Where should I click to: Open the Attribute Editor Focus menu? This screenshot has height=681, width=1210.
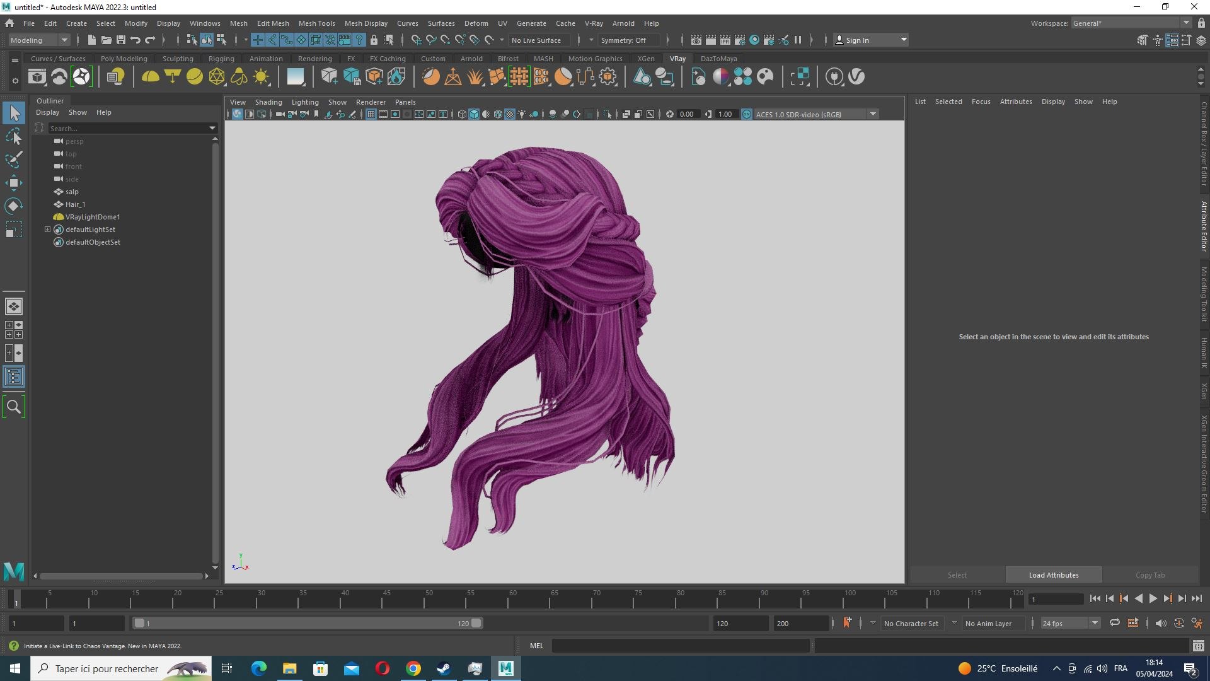pyautogui.click(x=981, y=102)
